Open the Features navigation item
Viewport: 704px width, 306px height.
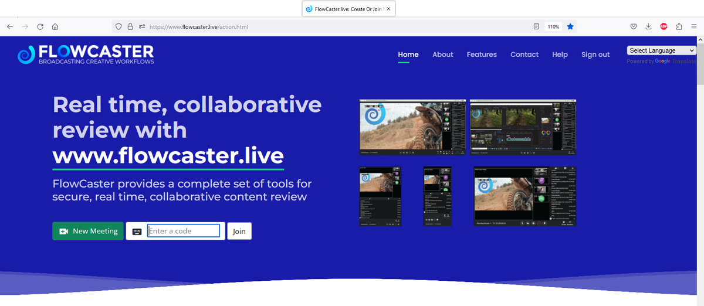482,55
